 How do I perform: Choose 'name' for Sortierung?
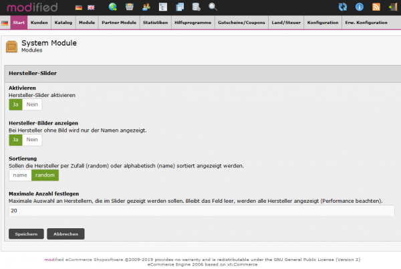pos(20,175)
